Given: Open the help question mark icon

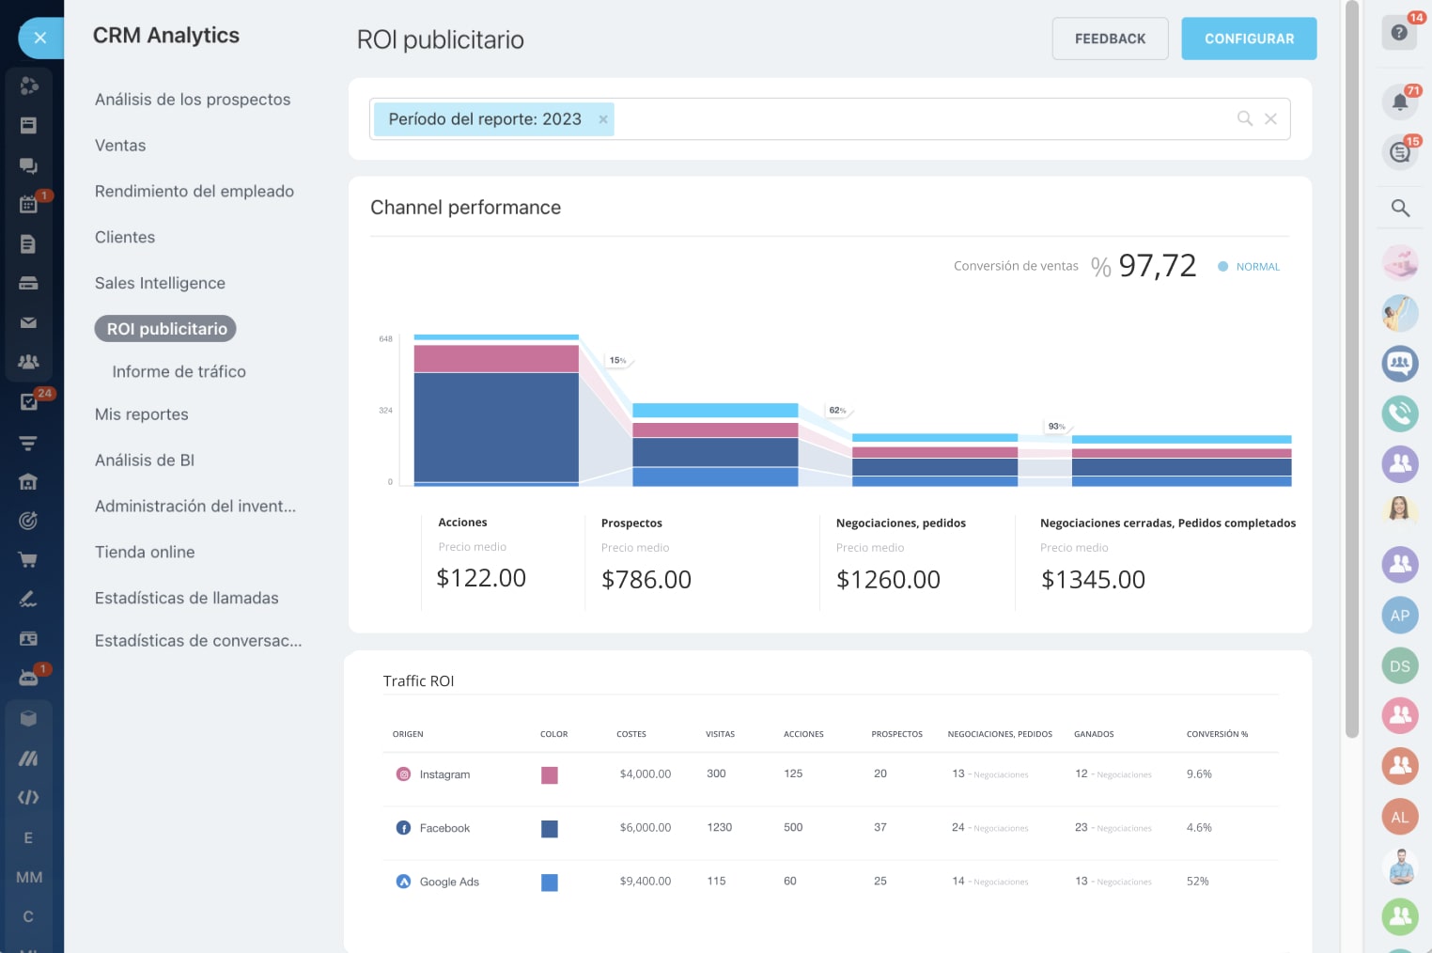Looking at the screenshot, I should click(1399, 33).
